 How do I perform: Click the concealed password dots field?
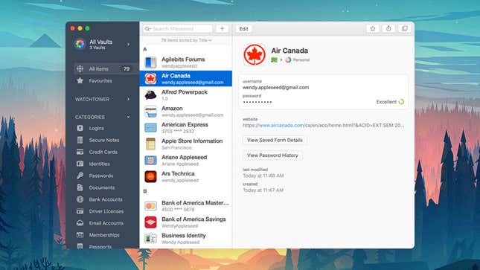[257, 102]
